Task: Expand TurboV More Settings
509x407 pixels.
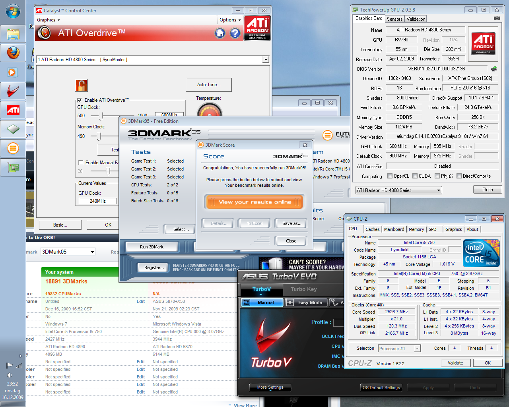Action: pos(270,388)
